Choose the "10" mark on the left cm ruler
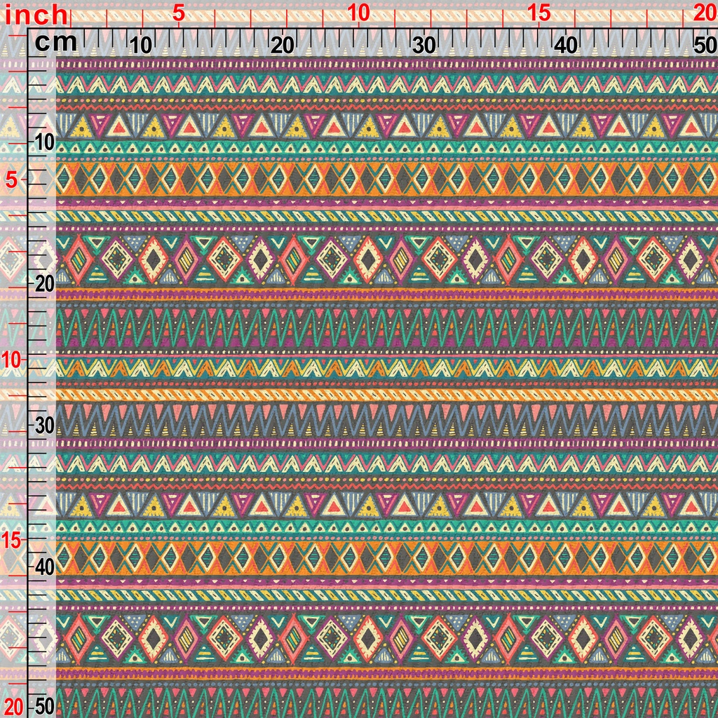The image size is (718, 718). tap(45, 143)
